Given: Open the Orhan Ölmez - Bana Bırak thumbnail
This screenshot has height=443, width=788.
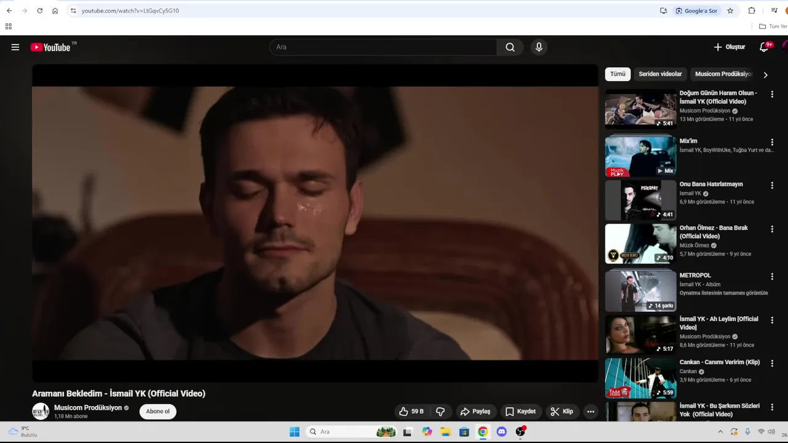Looking at the screenshot, I should point(640,244).
